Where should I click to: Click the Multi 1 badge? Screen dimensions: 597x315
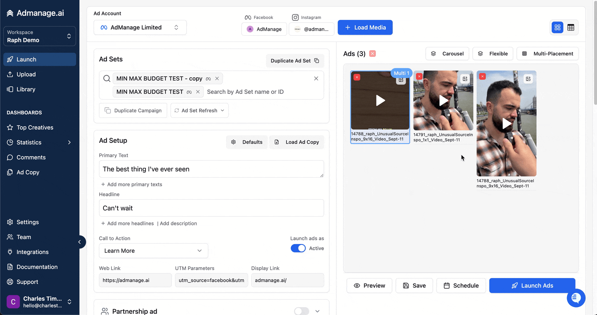[402, 73]
